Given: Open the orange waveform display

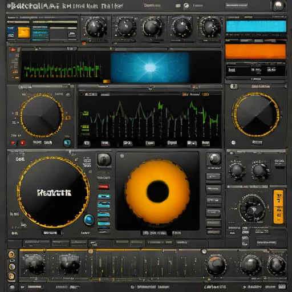Looking at the screenshot, I should [x=255, y=51].
